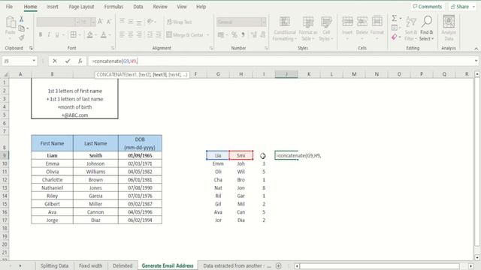
Task: Align text to the left
Action: click(x=122, y=35)
